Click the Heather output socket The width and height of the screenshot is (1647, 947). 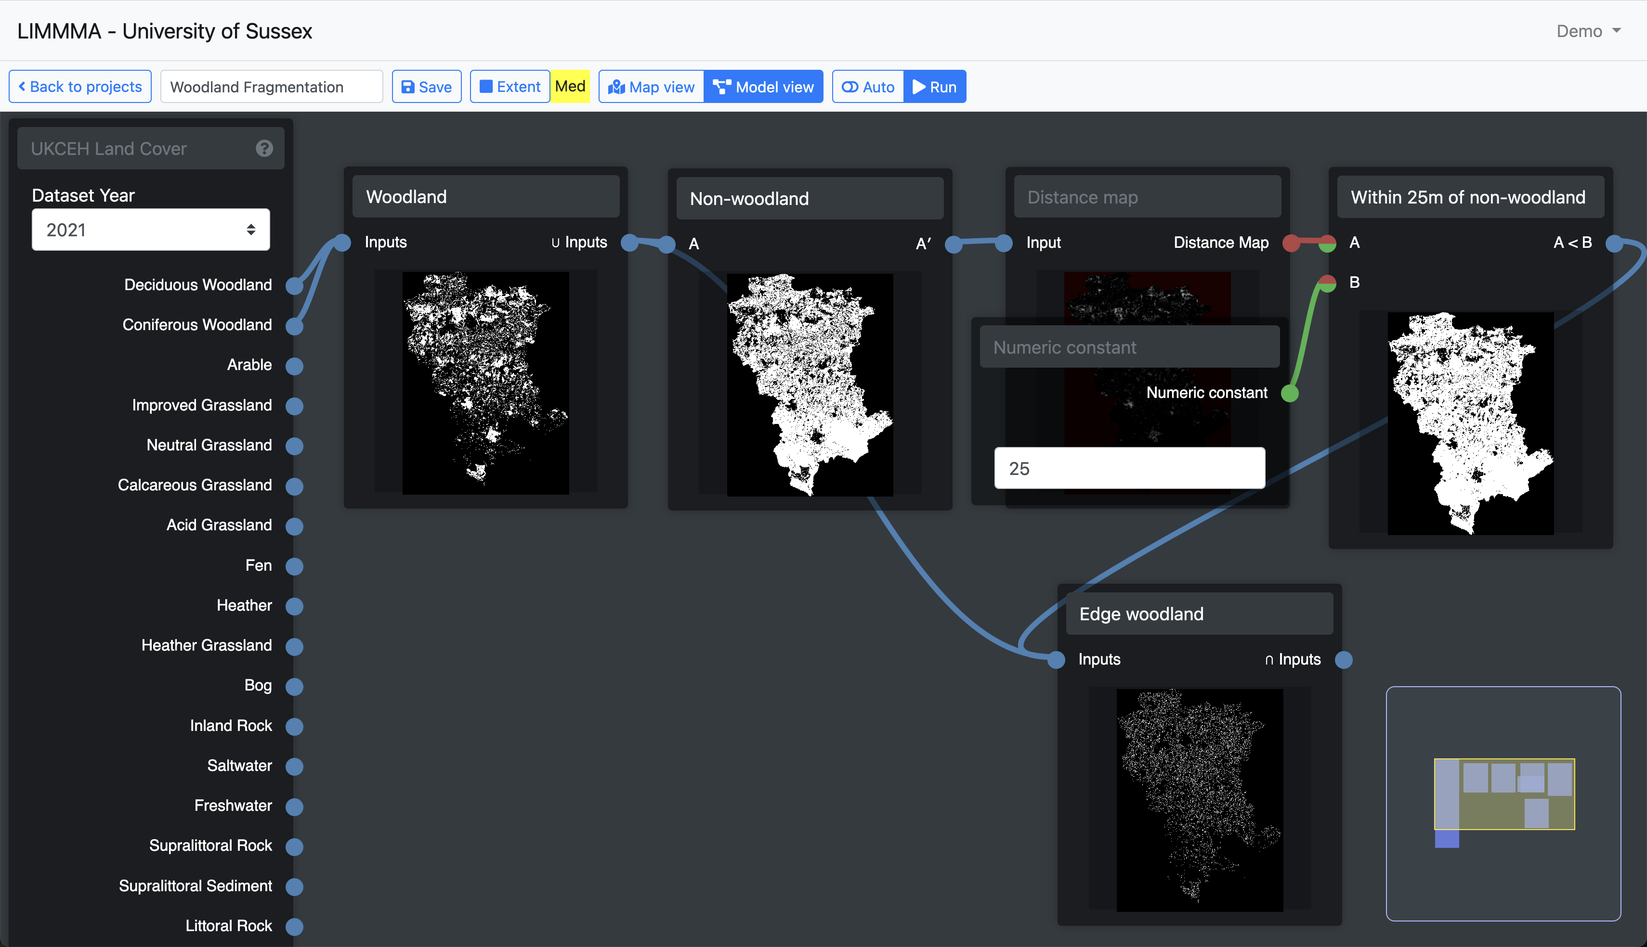pyautogui.click(x=295, y=606)
